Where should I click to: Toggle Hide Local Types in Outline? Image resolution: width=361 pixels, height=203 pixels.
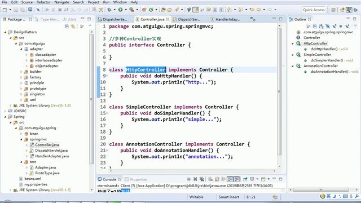coord(347,27)
